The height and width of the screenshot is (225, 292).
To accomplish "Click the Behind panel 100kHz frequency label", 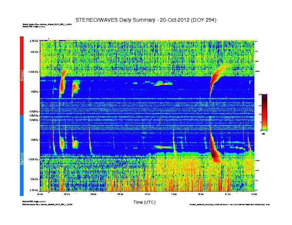I will click(33, 159).
